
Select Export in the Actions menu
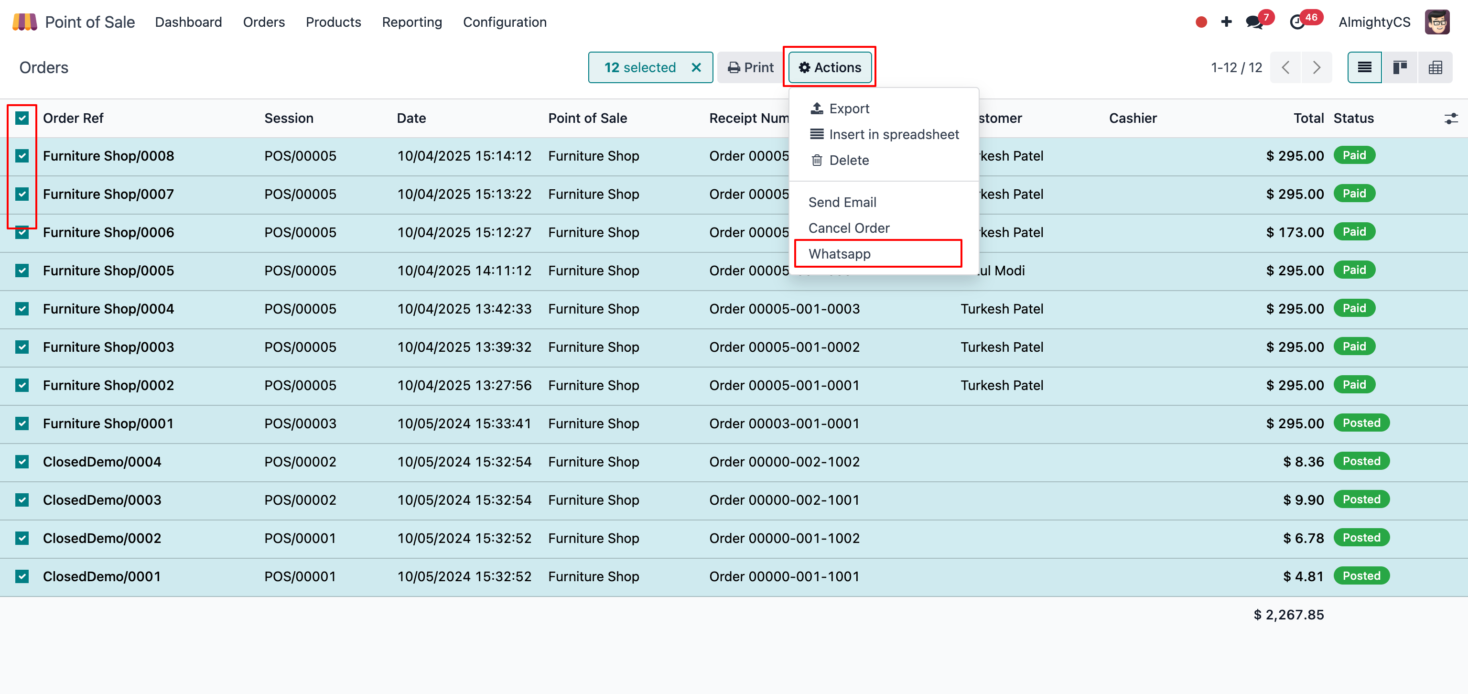pyautogui.click(x=849, y=108)
